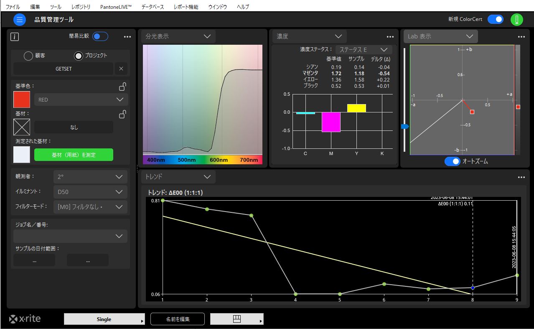Click the padlock icon beside 基準色
Image resolution: width=534 pixels, height=329 pixels.
122,87
